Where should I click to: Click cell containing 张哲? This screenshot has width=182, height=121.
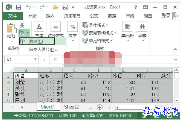26,94
